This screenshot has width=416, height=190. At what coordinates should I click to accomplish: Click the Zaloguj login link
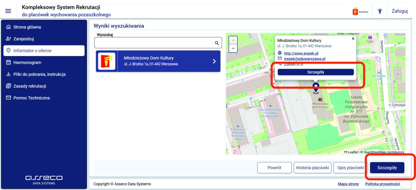(x=400, y=11)
